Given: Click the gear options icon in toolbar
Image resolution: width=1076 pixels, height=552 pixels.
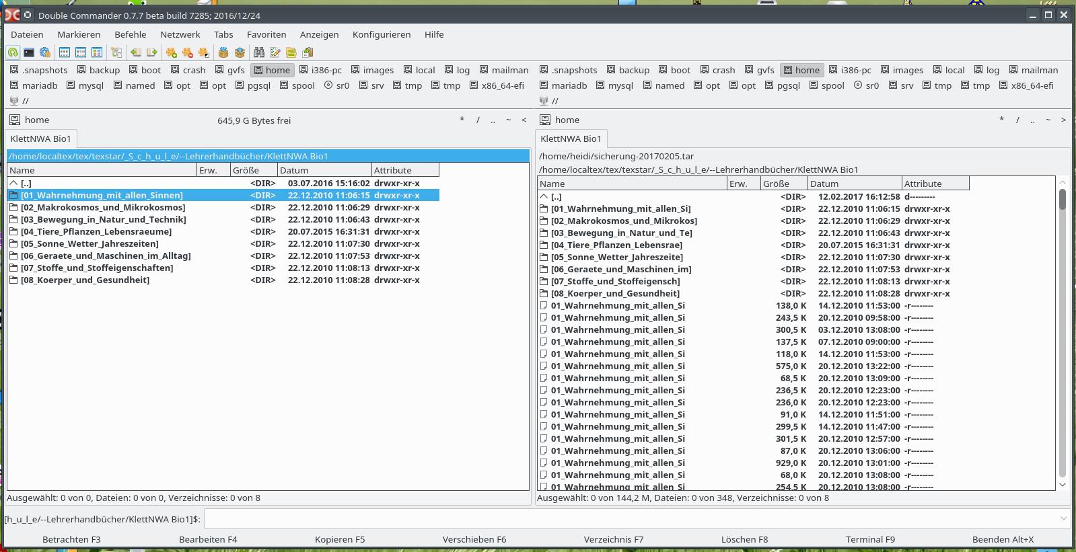Looking at the screenshot, I should pos(45,52).
